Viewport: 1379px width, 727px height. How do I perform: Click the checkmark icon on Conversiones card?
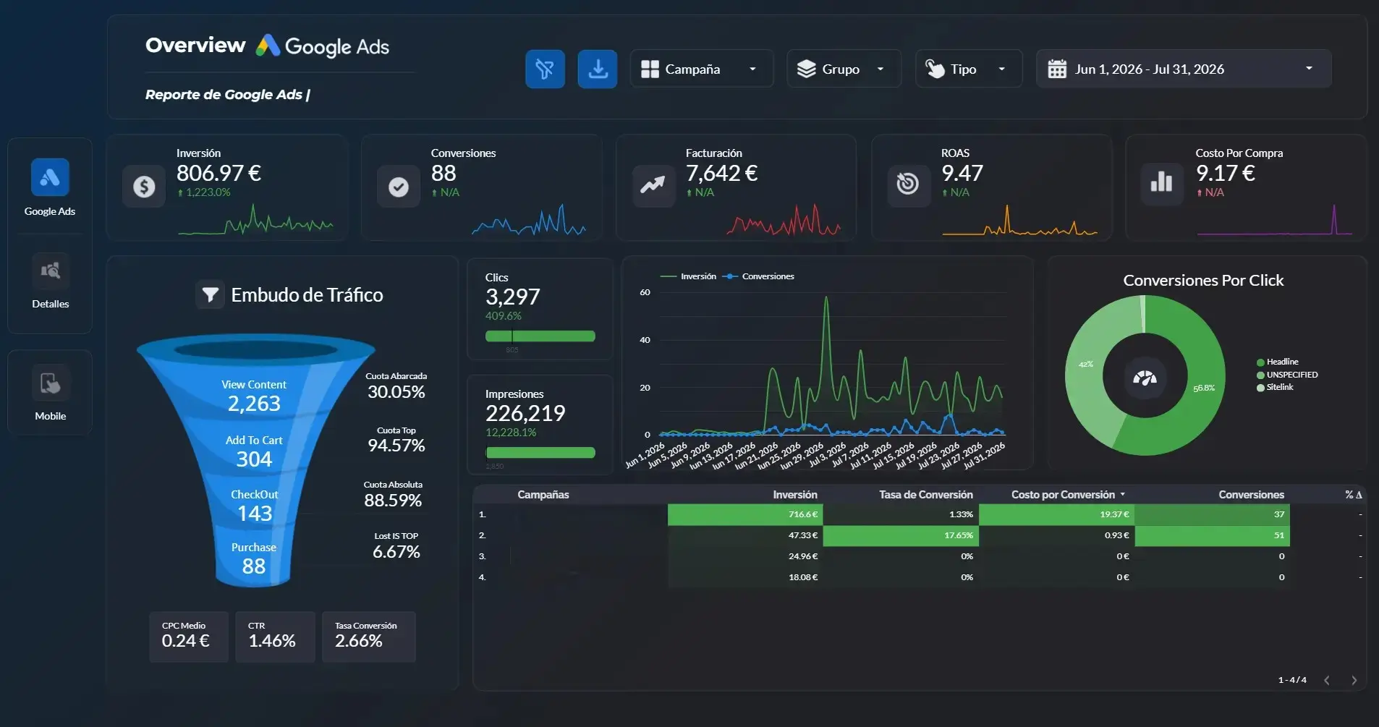[x=399, y=187]
